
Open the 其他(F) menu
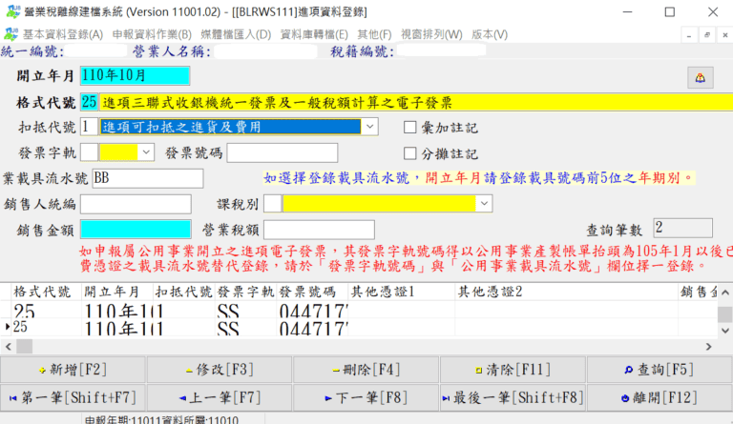pos(374,34)
